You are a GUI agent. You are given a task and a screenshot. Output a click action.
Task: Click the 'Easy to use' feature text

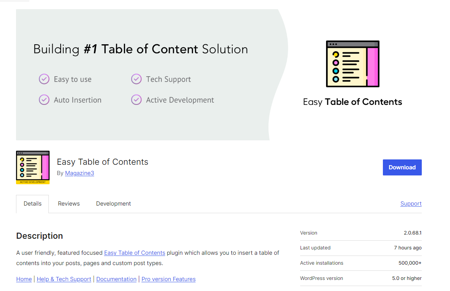point(72,79)
